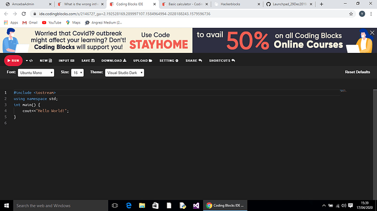Show hidden system tray icons
Screen dimensions: 377x211
[324, 206]
